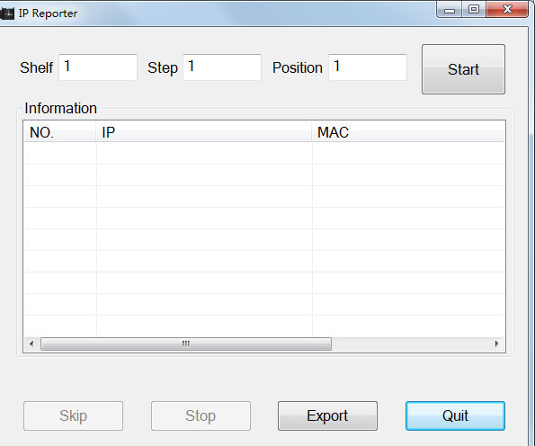Quit the IP Reporter application

point(455,415)
